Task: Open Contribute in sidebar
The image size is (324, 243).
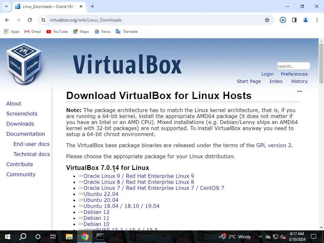Action: (x=20, y=164)
